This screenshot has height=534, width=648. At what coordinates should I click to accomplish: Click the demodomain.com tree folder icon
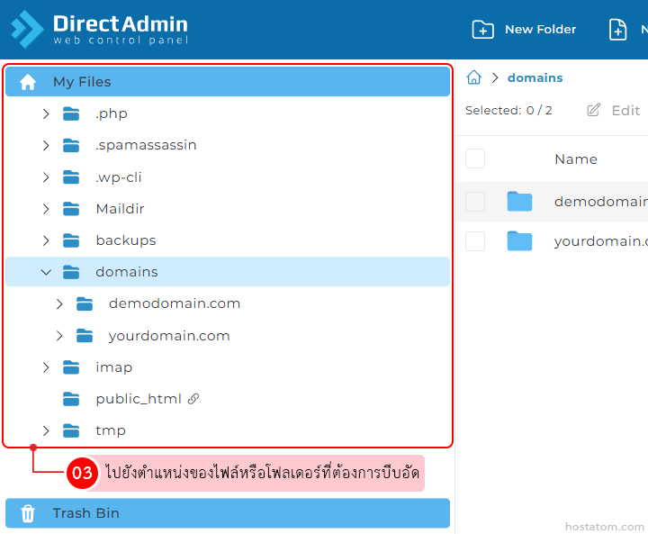tap(85, 304)
